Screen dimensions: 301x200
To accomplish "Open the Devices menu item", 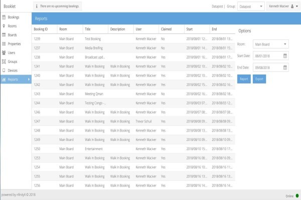I will point(16,70).
